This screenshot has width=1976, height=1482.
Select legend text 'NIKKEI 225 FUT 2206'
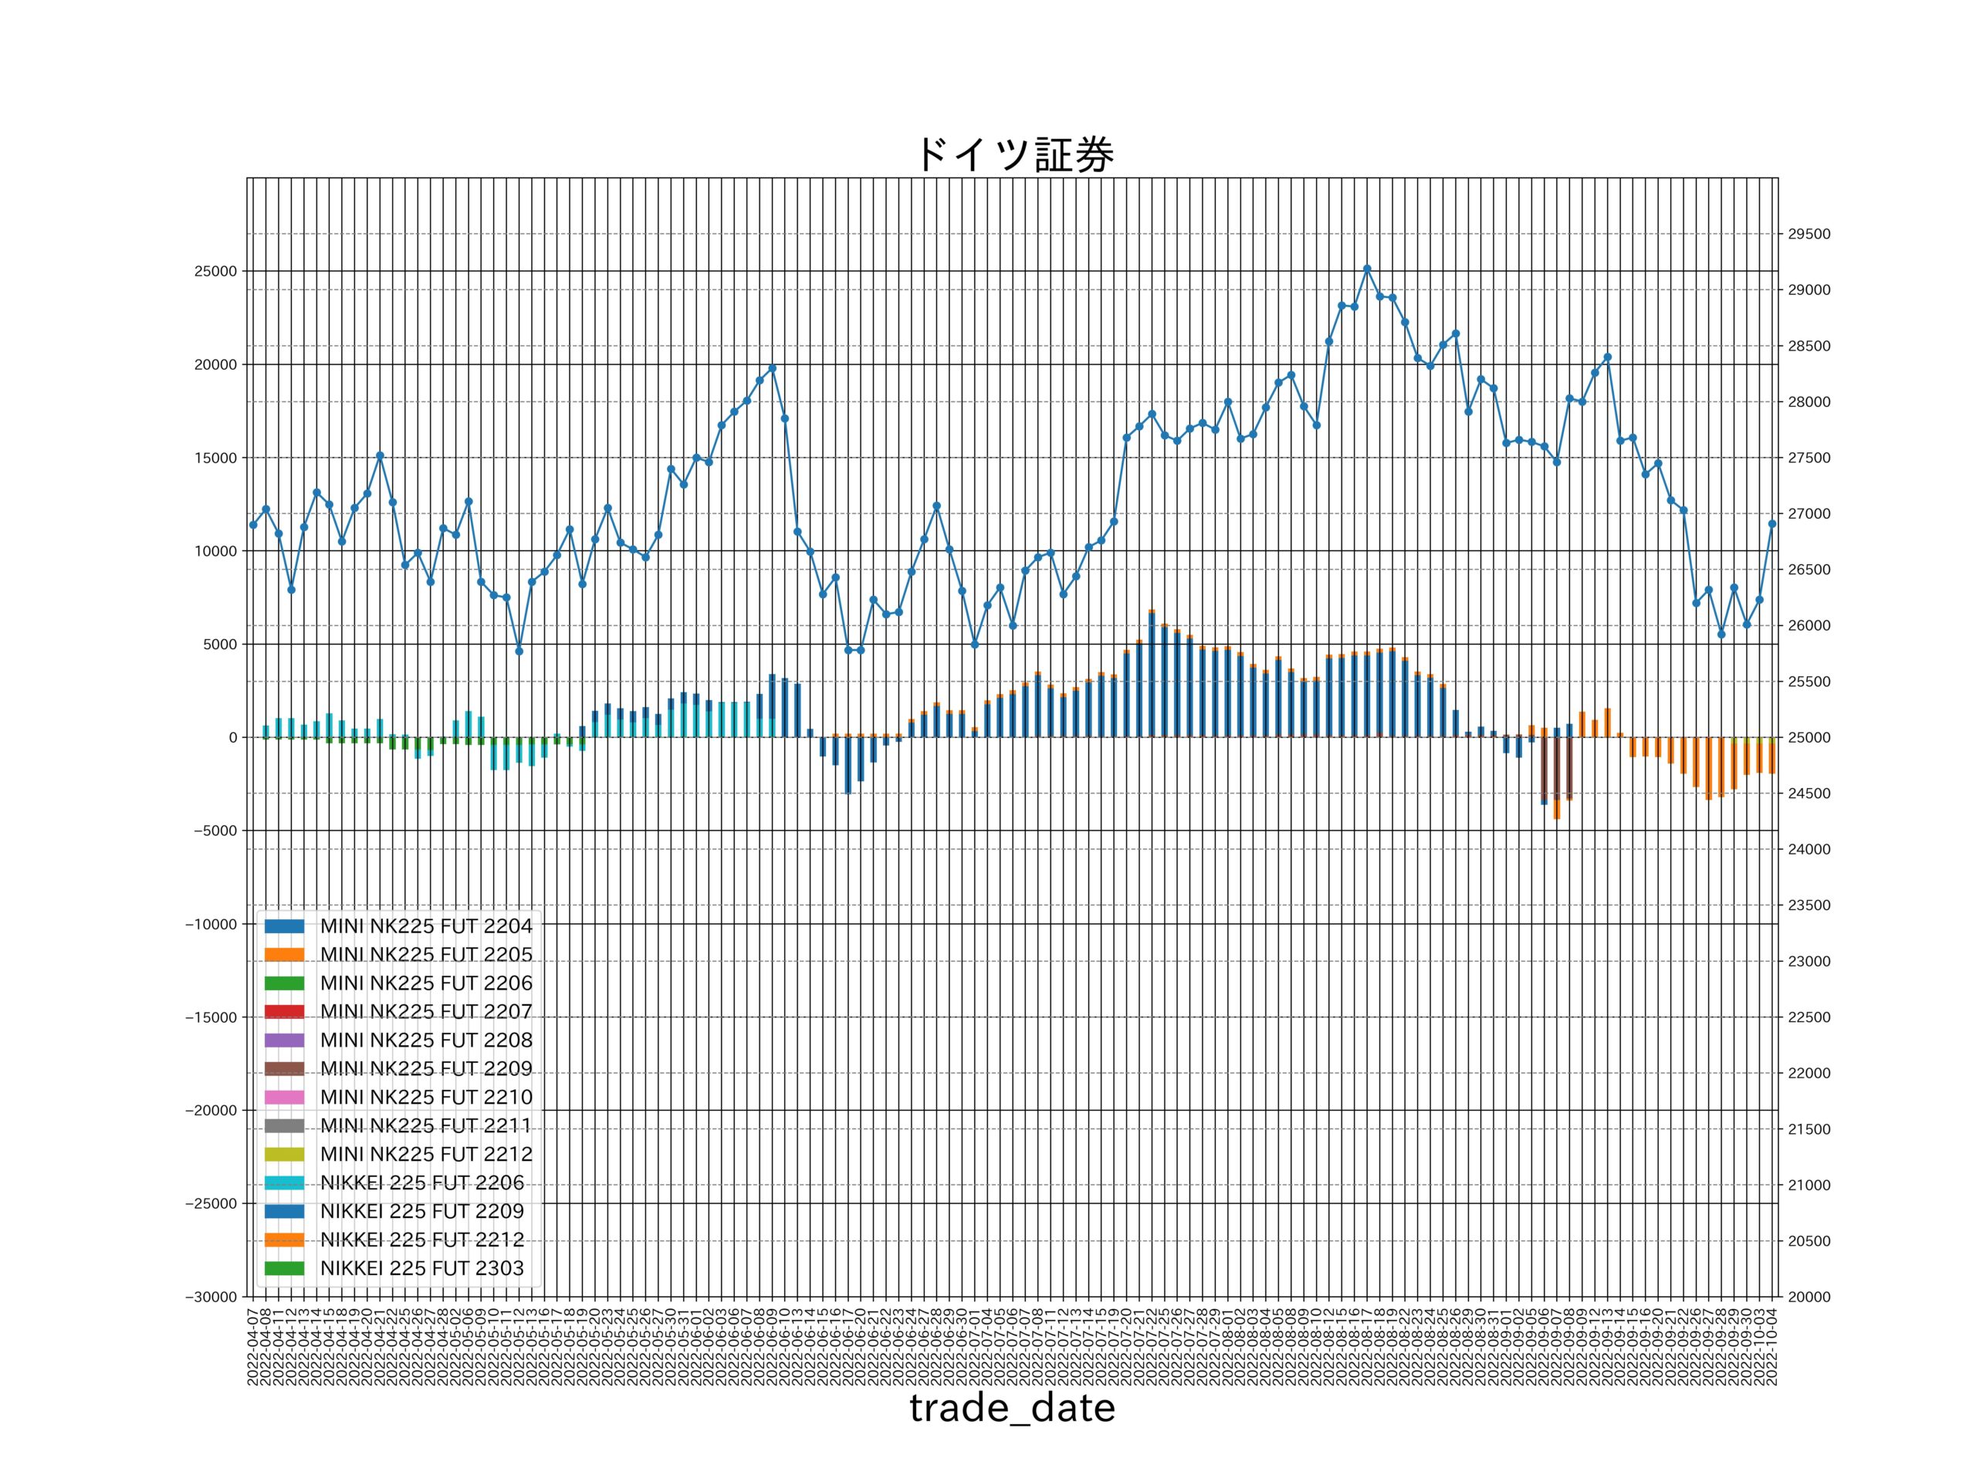tap(422, 1183)
